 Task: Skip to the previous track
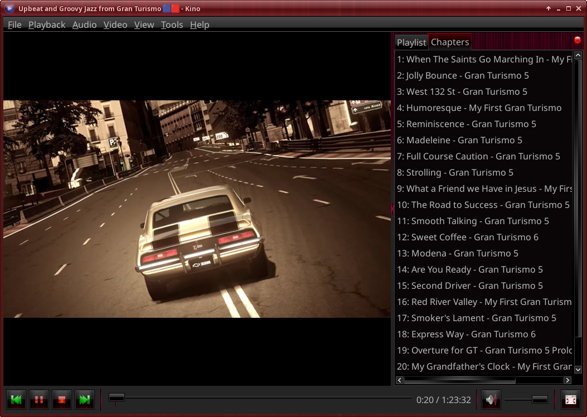click(x=16, y=400)
